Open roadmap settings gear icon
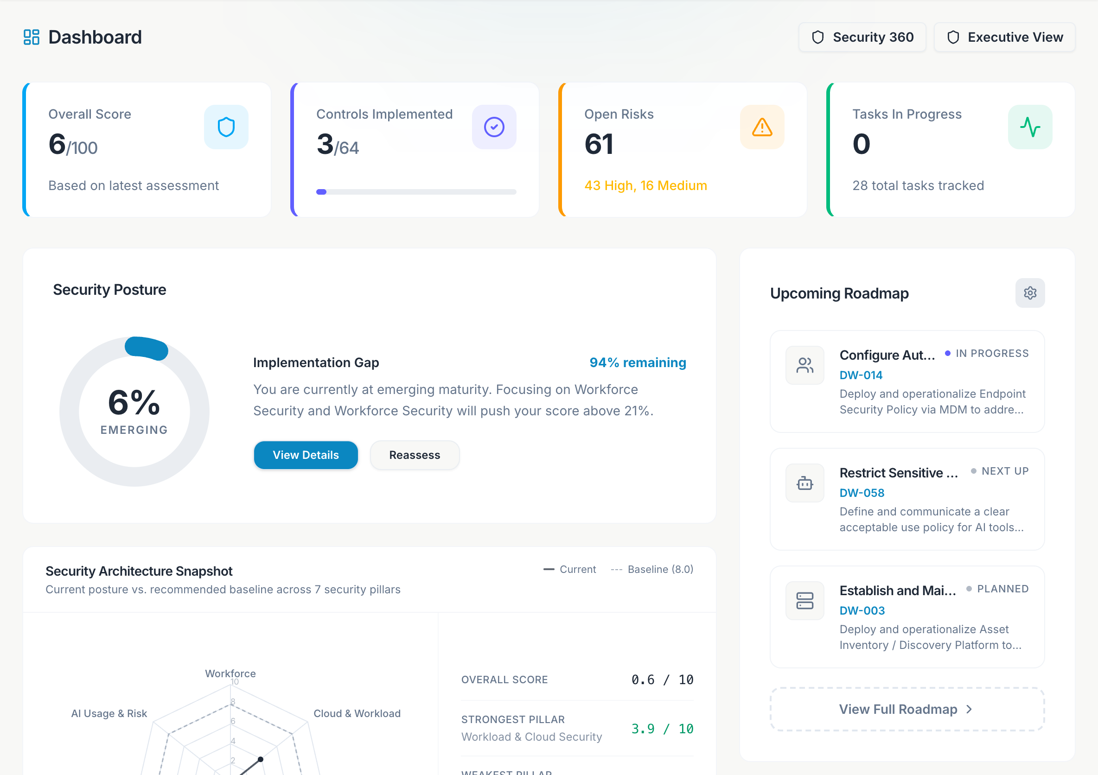The image size is (1098, 775). click(1030, 293)
